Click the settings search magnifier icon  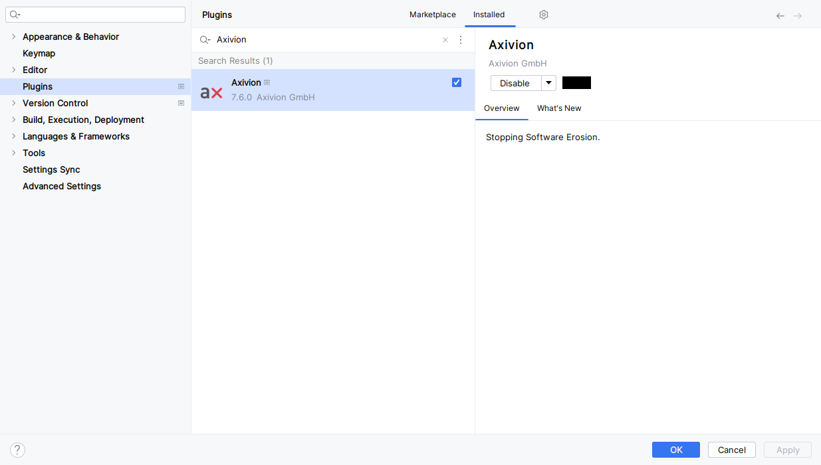tap(15, 15)
